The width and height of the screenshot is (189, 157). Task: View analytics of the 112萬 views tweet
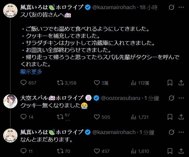(133, 83)
